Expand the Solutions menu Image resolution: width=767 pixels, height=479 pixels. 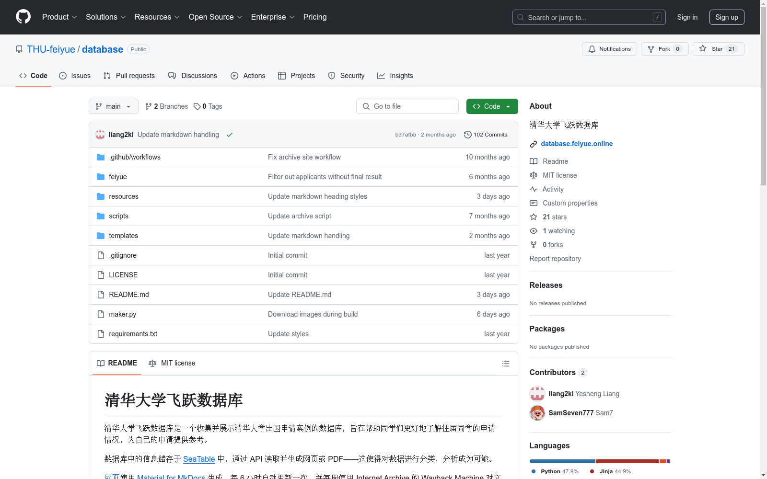pos(105,17)
